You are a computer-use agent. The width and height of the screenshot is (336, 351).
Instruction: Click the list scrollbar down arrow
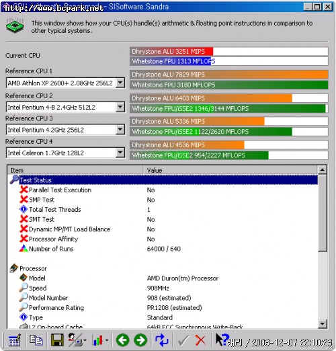coord(322,323)
